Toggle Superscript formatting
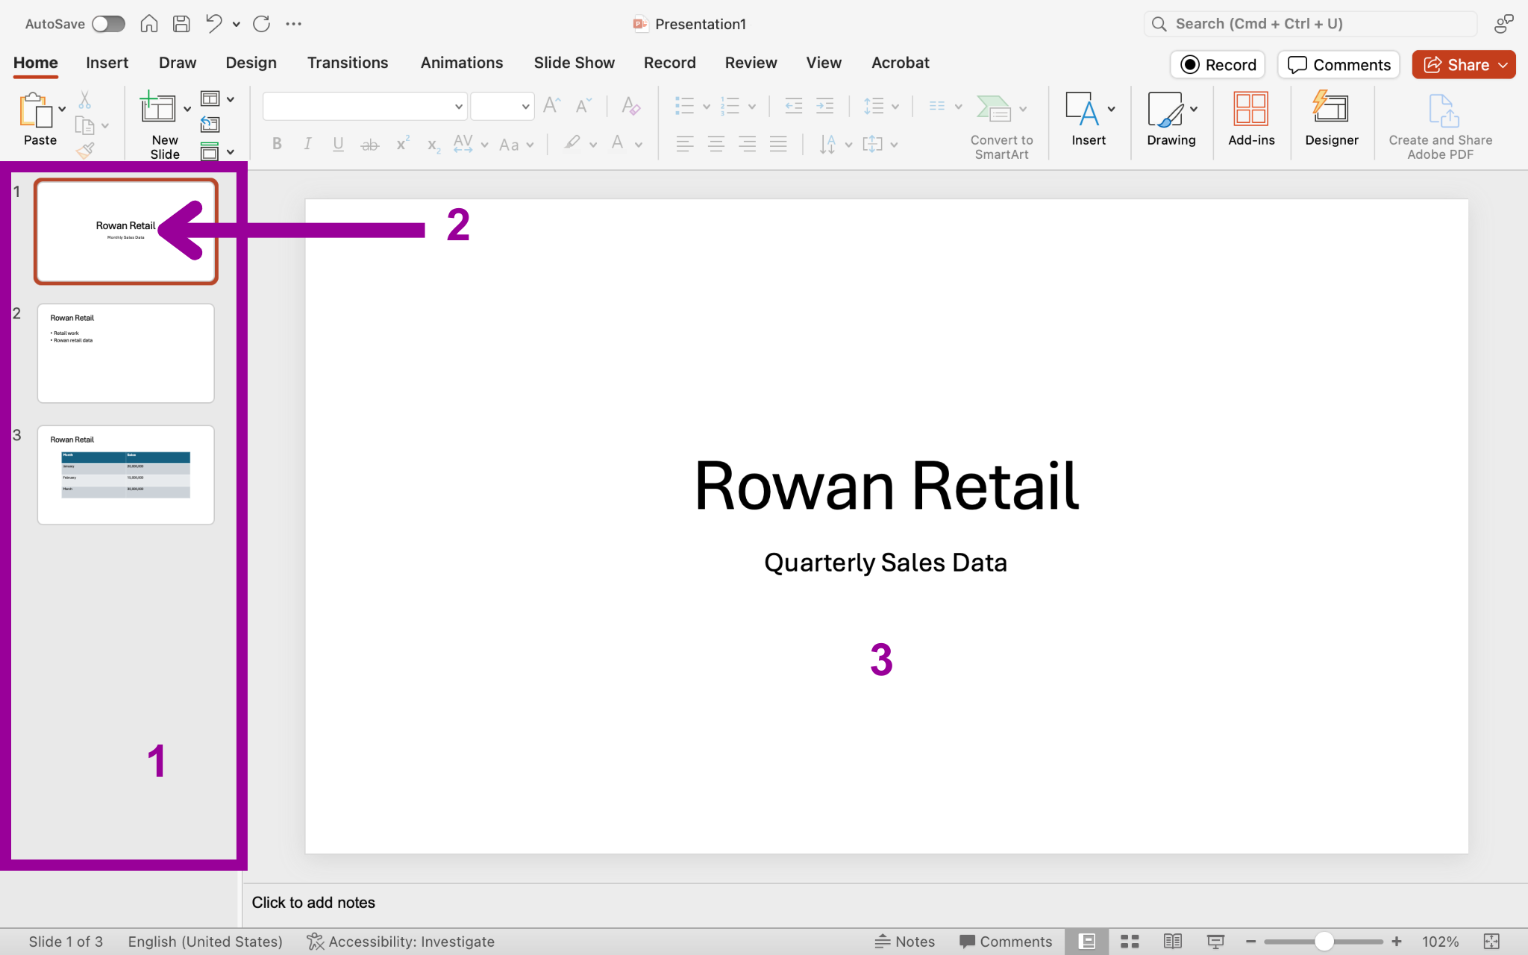The height and width of the screenshot is (955, 1528). tap(402, 143)
